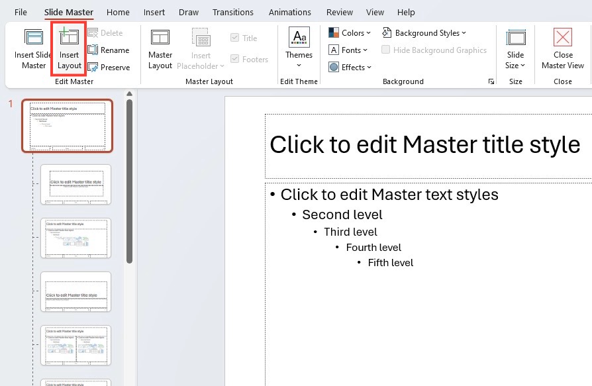Click the Insert Layout icon

pyautogui.click(x=69, y=36)
